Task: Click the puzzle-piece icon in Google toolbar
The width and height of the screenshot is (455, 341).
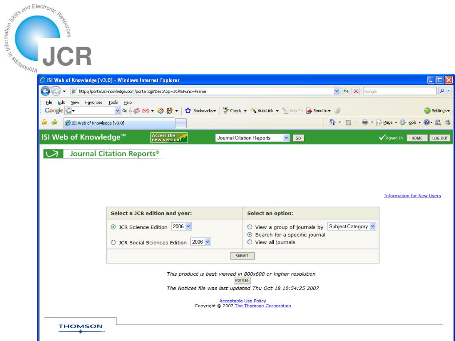Action: tap(169, 111)
